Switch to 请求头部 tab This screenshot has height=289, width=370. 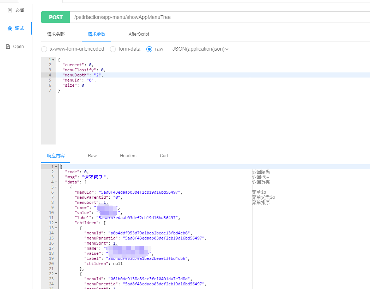coord(56,34)
